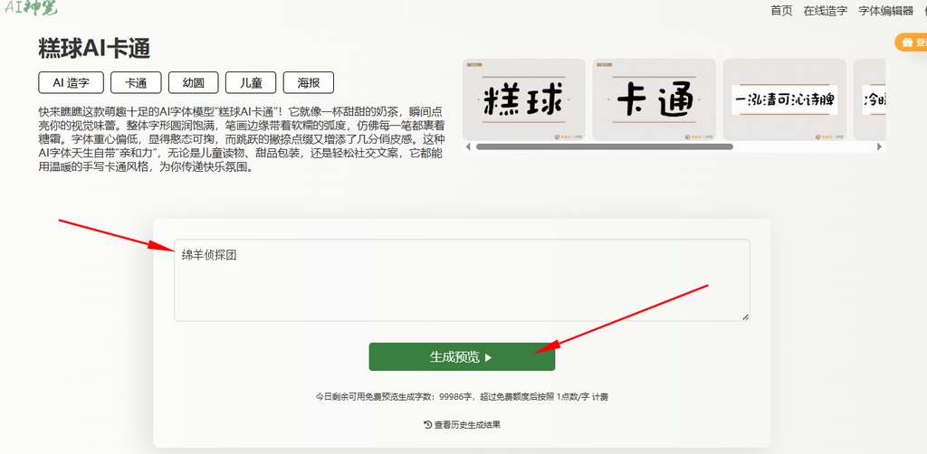Open the 糕球 font sample thumbnail
The height and width of the screenshot is (454, 927).
tap(524, 99)
